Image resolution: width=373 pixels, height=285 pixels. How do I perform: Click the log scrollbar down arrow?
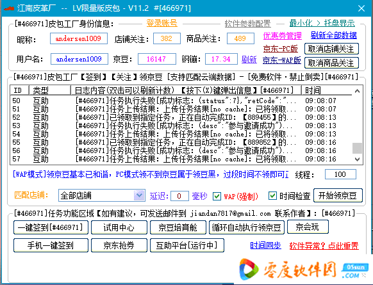pyautogui.click(x=357, y=159)
